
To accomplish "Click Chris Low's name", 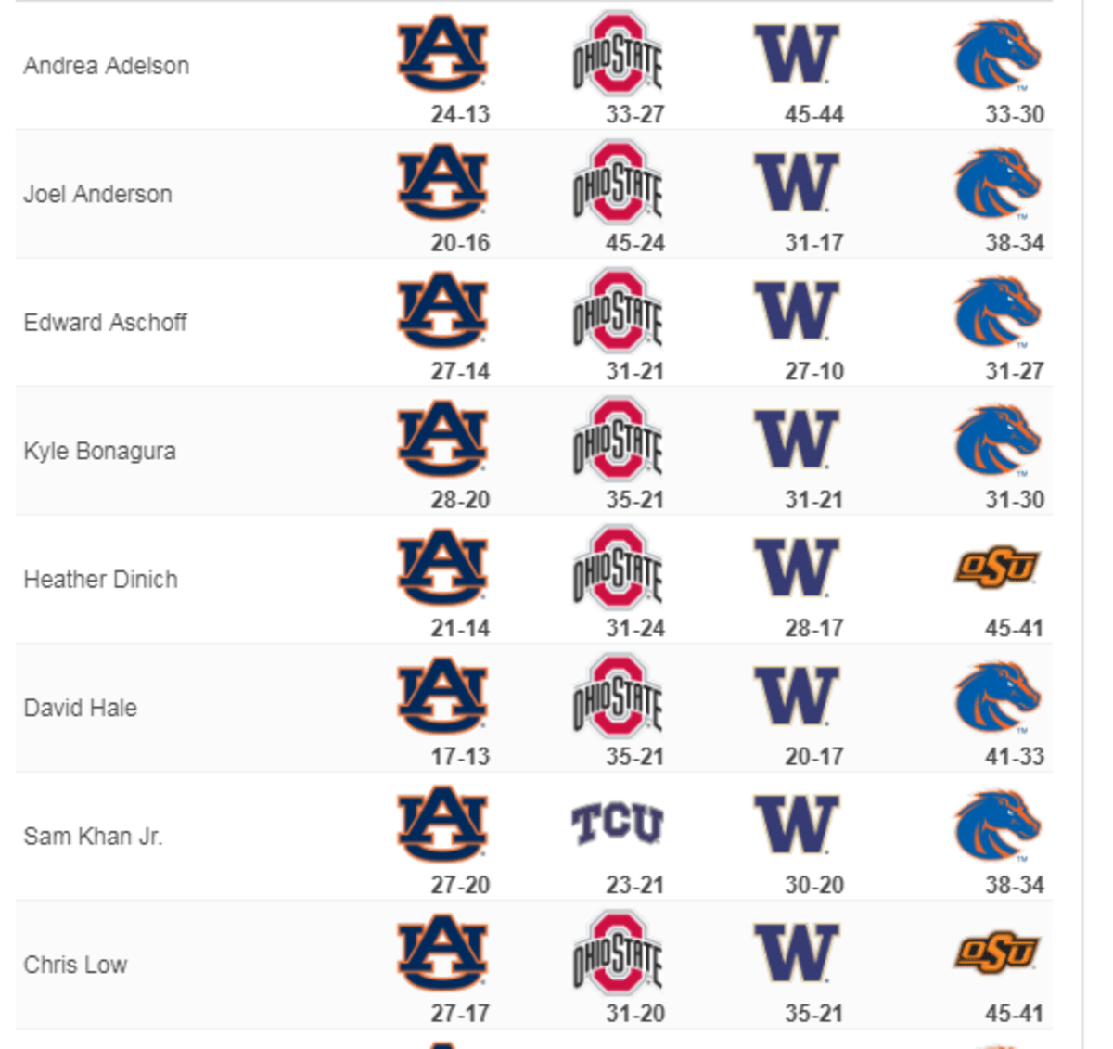I will [x=75, y=966].
